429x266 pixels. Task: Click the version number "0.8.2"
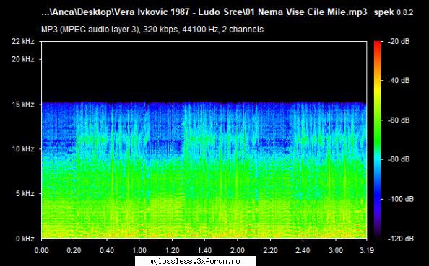[x=405, y=12]
